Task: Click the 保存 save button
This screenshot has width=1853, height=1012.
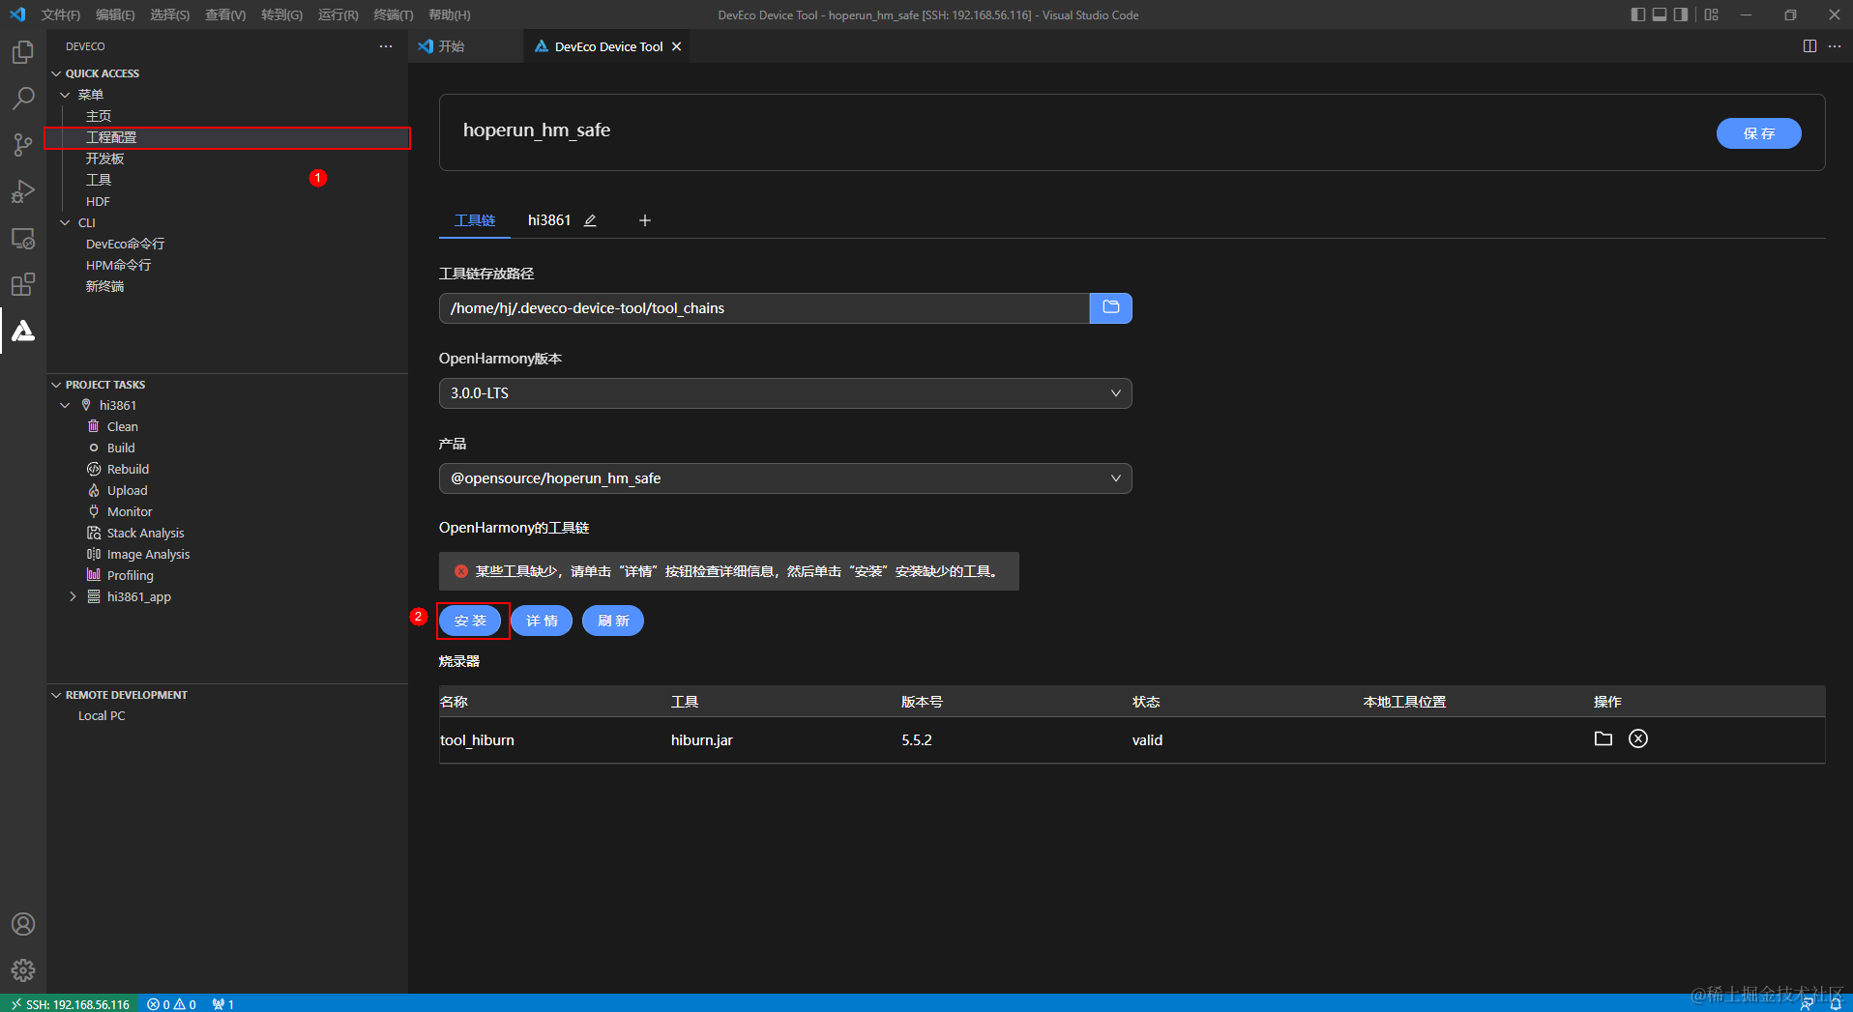Action: click(x=1758, y=133)
